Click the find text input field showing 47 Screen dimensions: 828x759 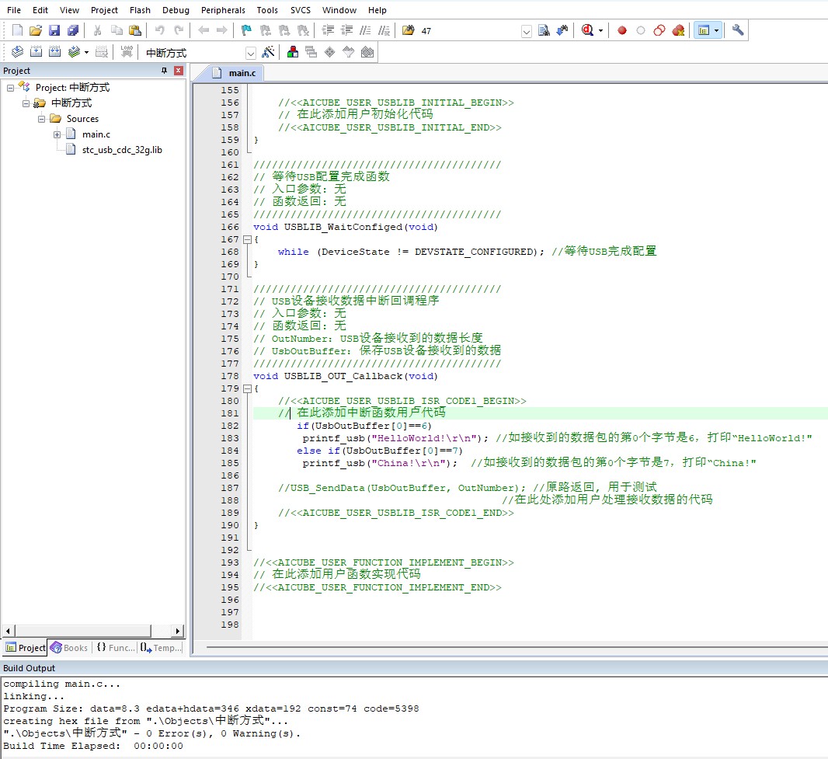(x=469, y=31)
